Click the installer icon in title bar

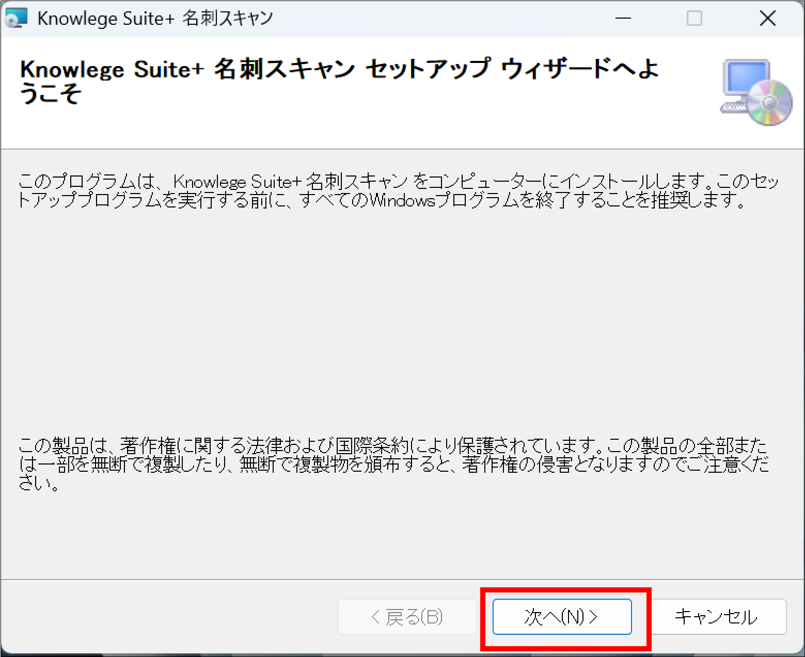[x=15, y=19]
